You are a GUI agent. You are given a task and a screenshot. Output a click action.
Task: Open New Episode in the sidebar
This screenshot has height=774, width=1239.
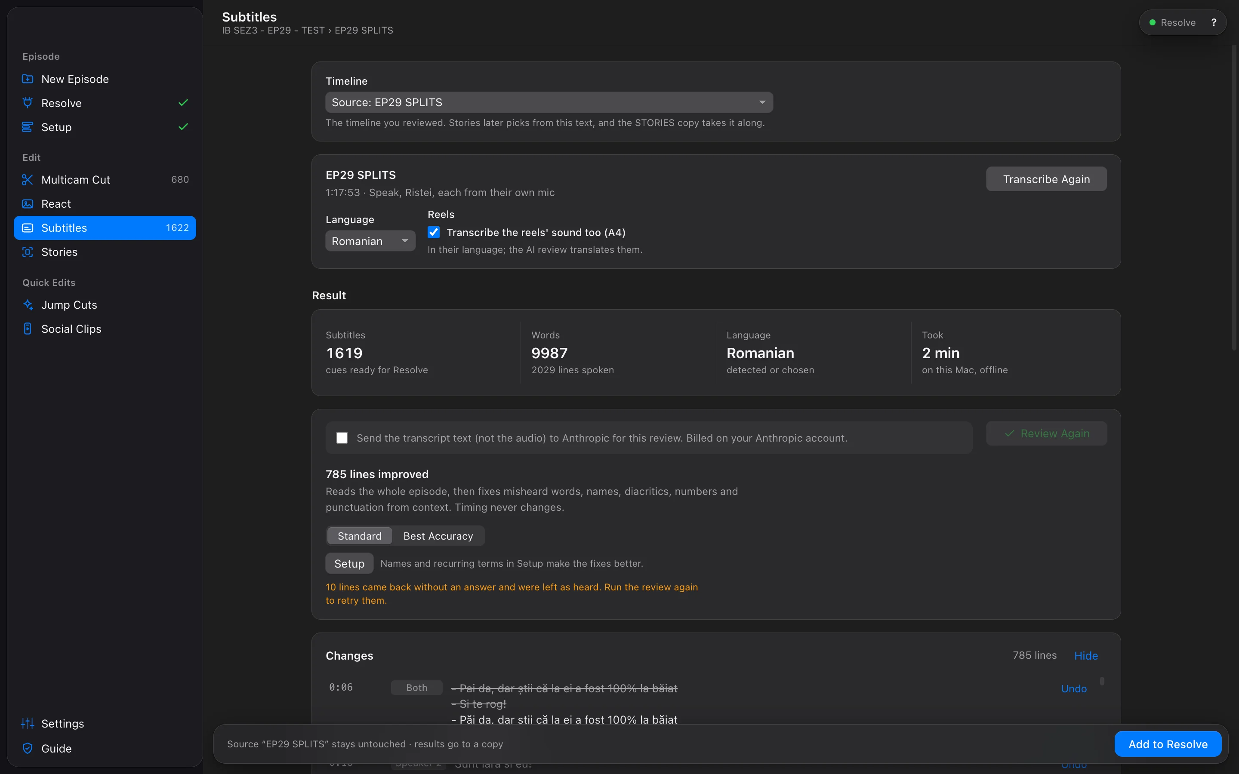click(105, 80)
